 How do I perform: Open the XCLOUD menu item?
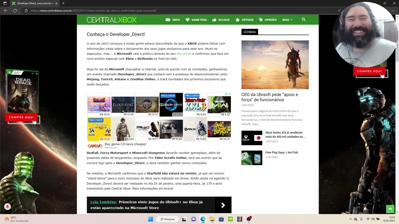click(221, 20)
